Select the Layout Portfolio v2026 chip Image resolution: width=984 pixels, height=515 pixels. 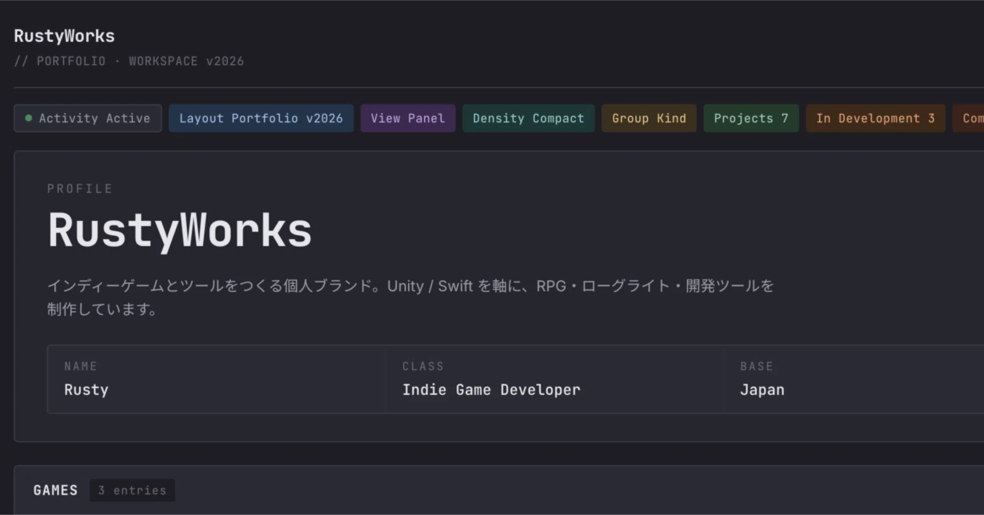click(261, 118)
